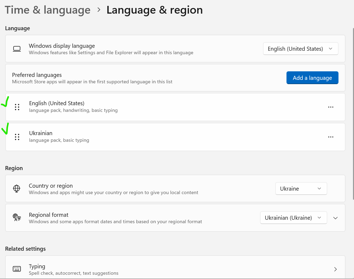The width and height of the screenshot is (354, 279).
Task: Open the Typing settings chevron
Action: (x=336, y=269)
